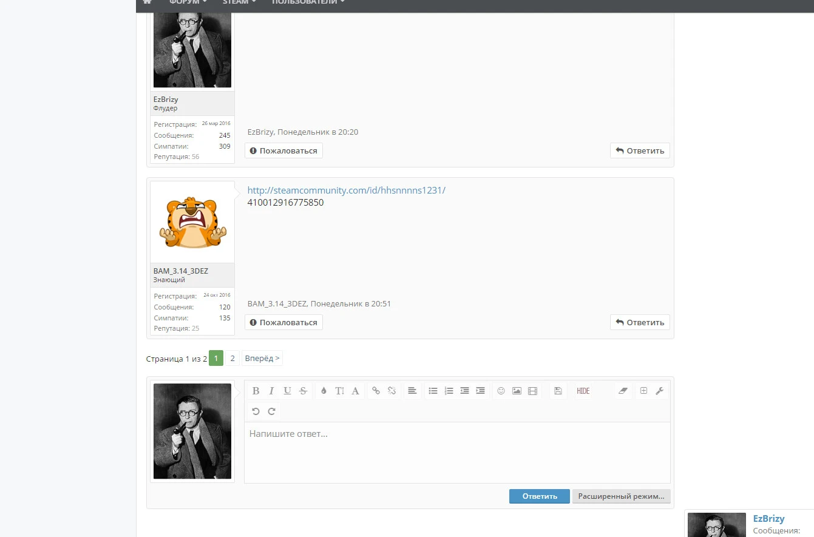Screen dimensions: 814x537
Task: Open the smilies picker
Action: 501,391
